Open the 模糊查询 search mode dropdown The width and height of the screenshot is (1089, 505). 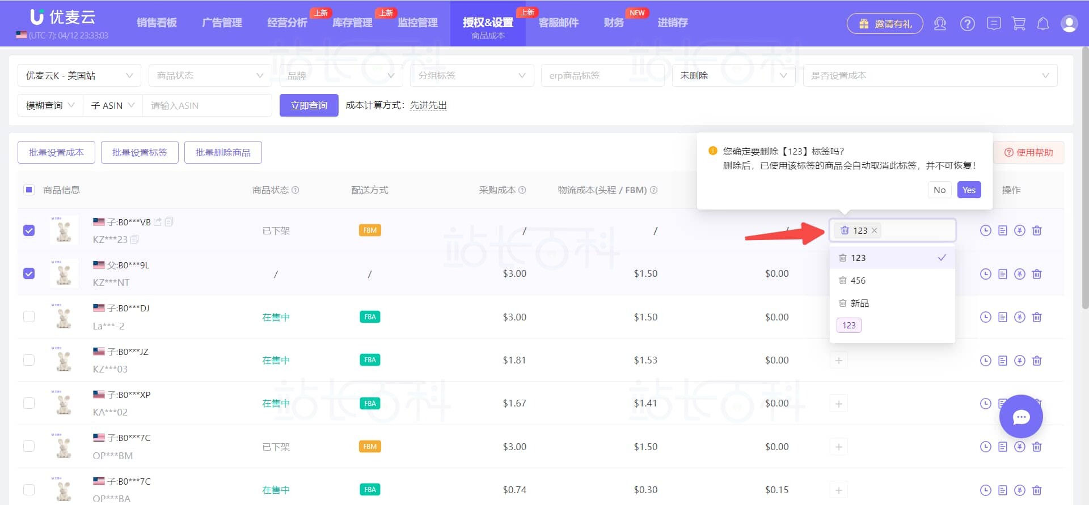point(50,105)
